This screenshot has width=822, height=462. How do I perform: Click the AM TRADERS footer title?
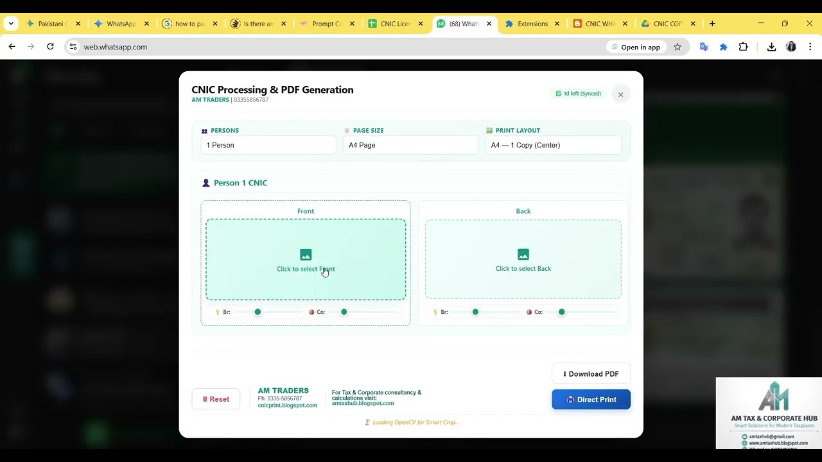point(283,391)
